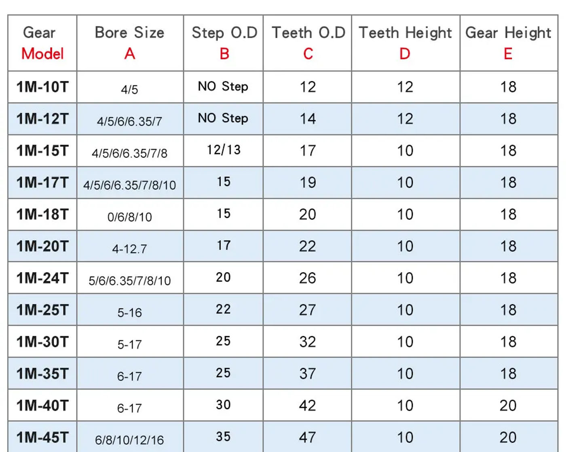Click the Step O.D B header
The height and width of the screenshot is (452, 566).
point(224,43)
